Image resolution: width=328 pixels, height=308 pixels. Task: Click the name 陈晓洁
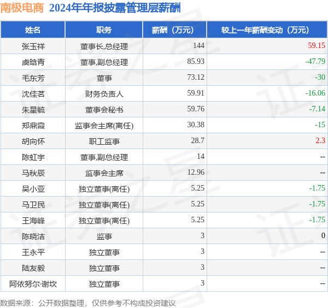tap(33, 236)
